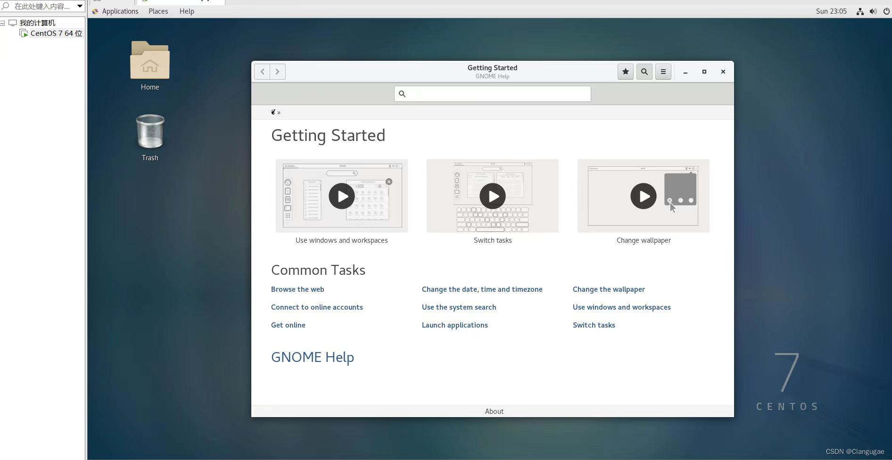Open the Places menu

(x=158, y=11)
